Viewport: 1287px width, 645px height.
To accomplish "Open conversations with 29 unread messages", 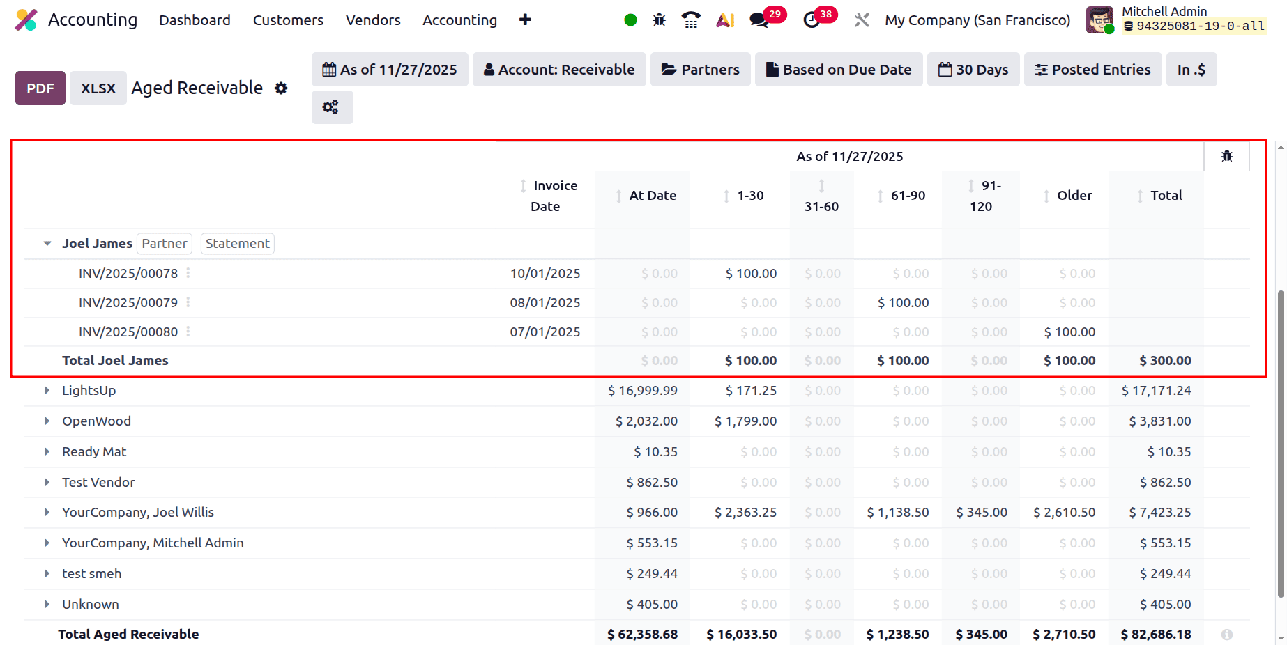I will 766,18.
